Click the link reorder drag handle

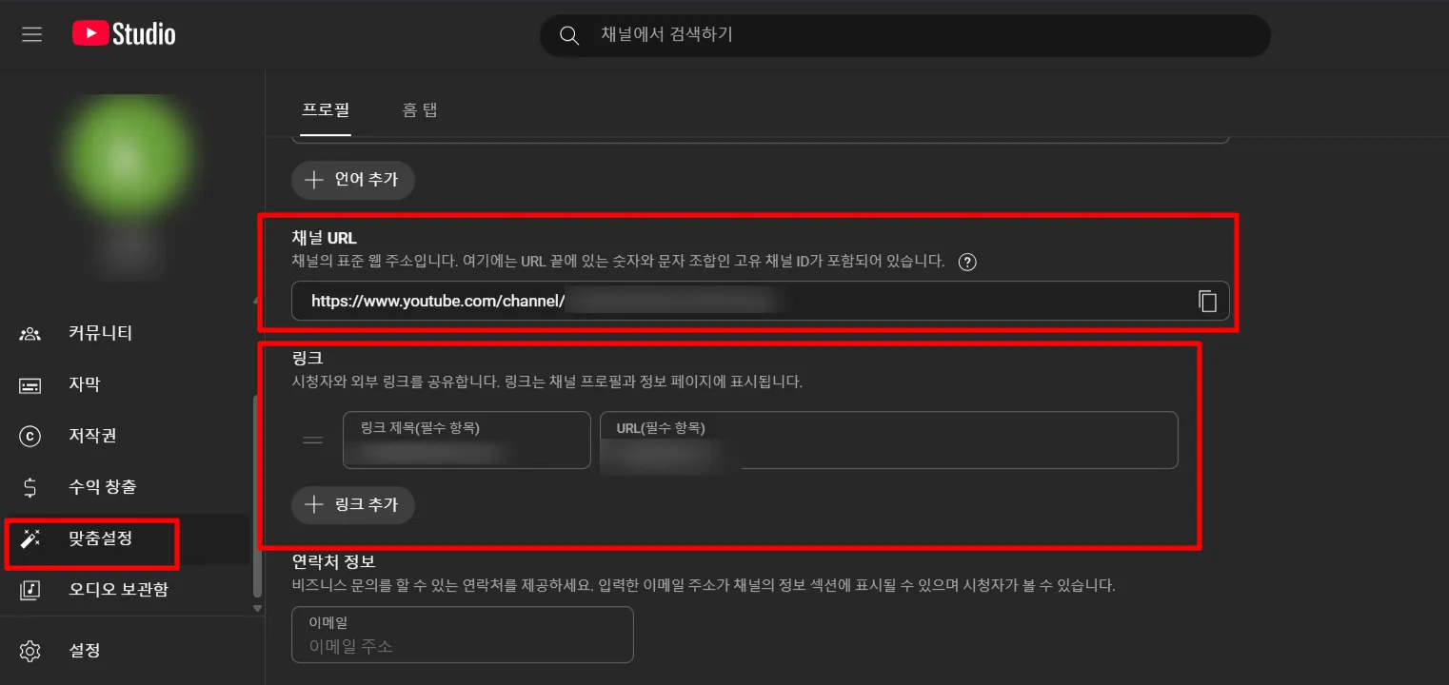point(312,439)
